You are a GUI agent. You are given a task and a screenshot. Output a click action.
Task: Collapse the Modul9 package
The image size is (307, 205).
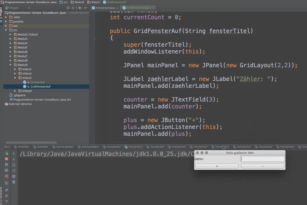tap(10, 65)
